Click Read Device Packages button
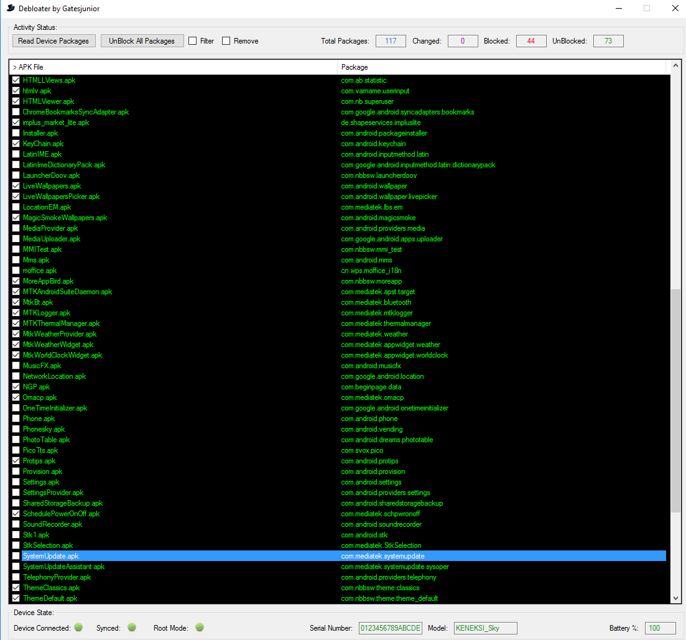 tap(54, 41)
